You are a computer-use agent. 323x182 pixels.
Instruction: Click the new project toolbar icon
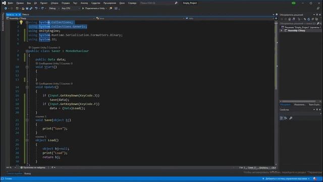pyautogui.click(x=17, y=9)
